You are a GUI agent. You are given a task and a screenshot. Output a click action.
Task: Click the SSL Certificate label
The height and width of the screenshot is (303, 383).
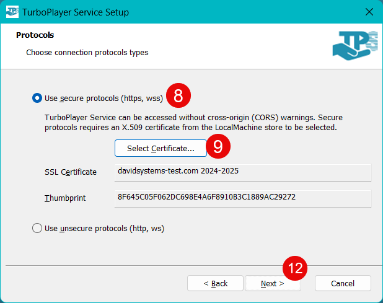[71, 172]
